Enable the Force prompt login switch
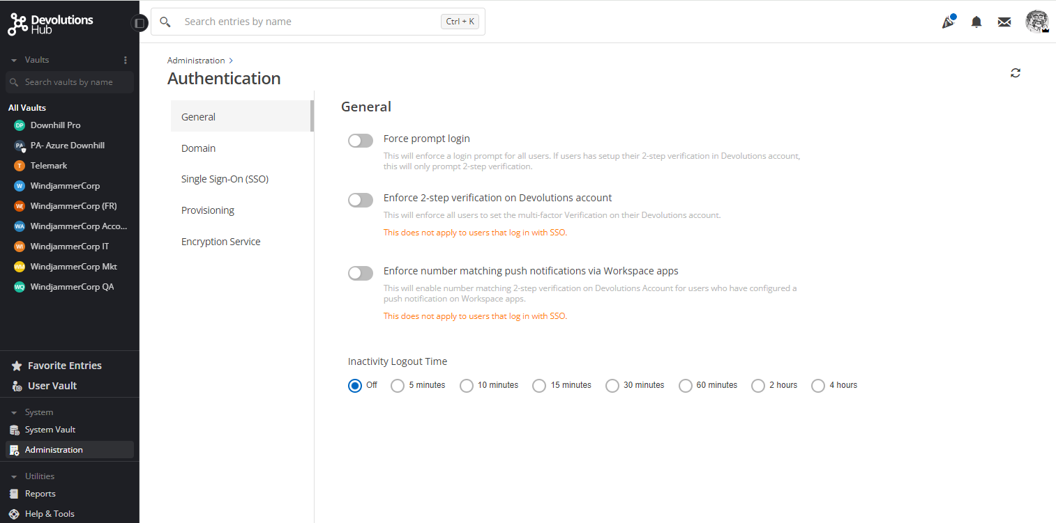Screen dimensions: 1056x523 coord(361,141)
